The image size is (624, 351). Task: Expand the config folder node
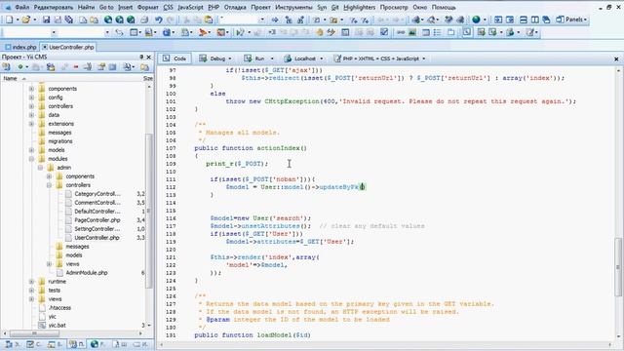(x=31, y=97)
